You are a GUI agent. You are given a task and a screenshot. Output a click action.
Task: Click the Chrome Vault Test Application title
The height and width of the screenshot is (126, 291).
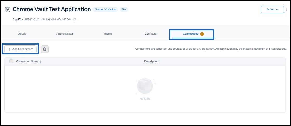click(x=52, y=9)
